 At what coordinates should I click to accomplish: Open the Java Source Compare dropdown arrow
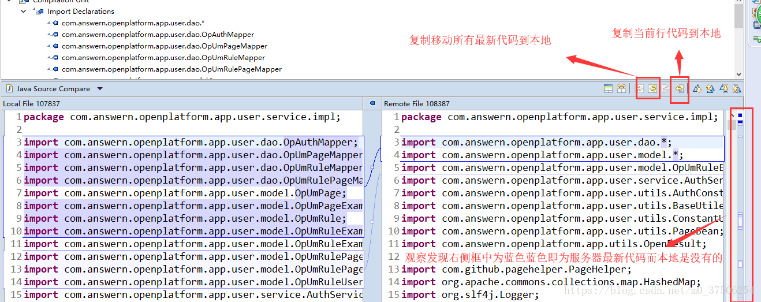coord(100,89)
